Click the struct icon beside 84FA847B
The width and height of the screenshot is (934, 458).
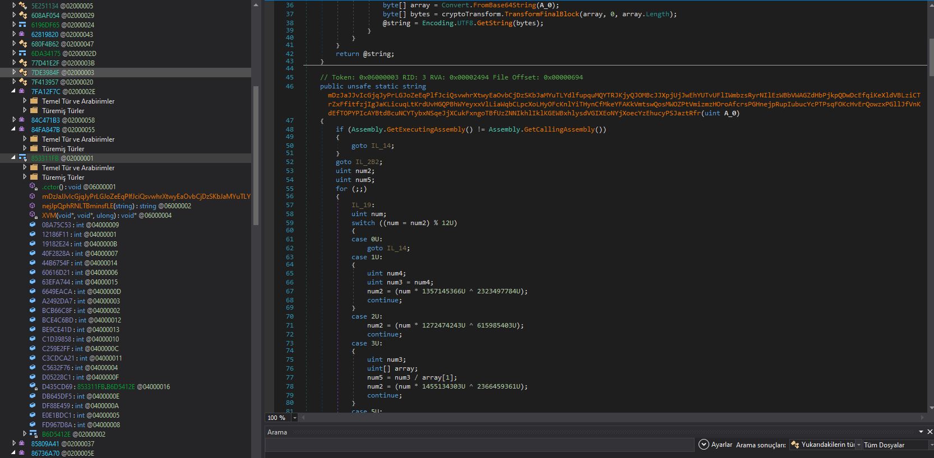pyautogui.click(x=23, y=129)
